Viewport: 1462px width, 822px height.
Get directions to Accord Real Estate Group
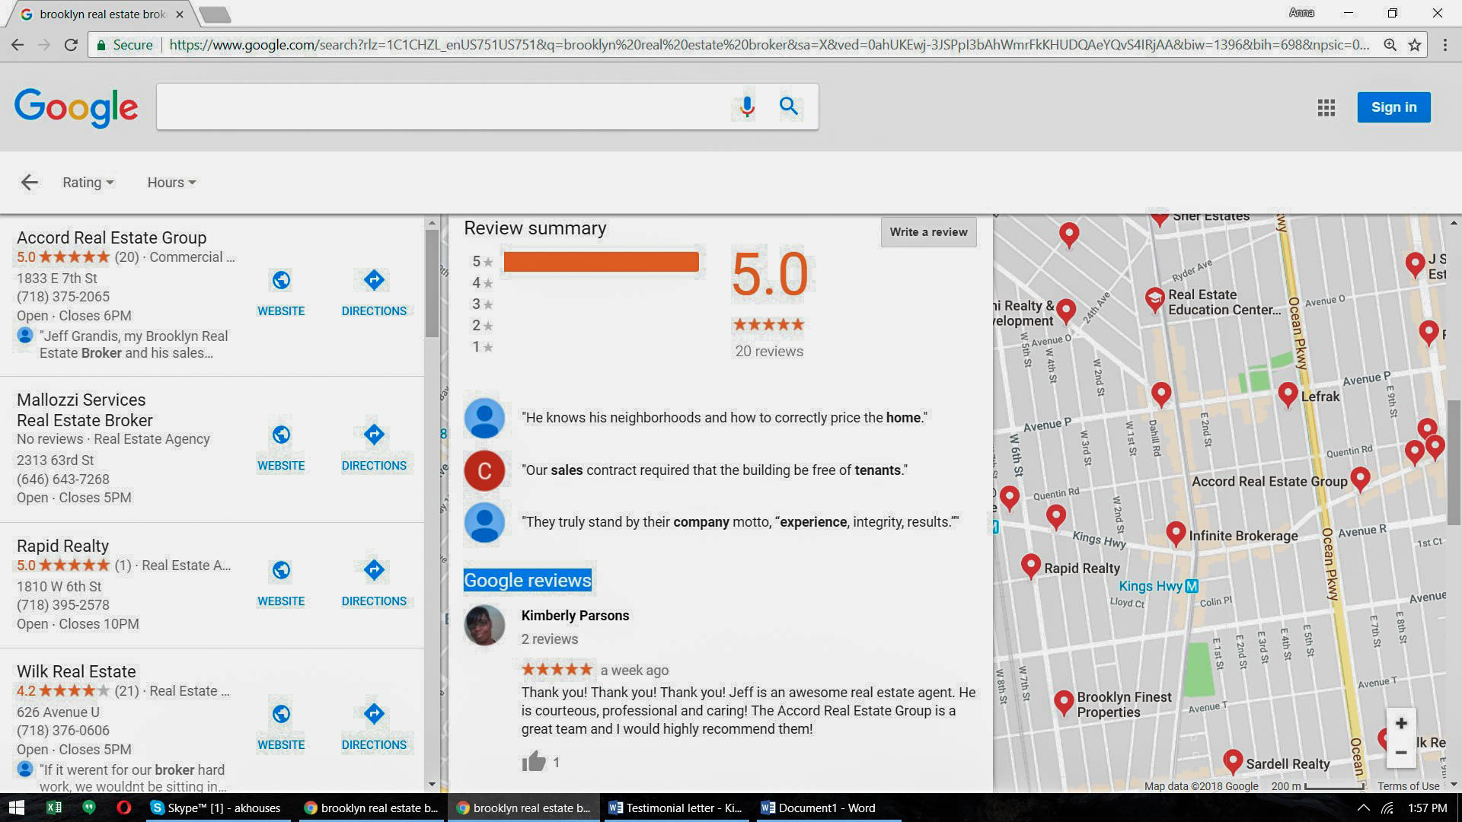click(x=374, y=293)
